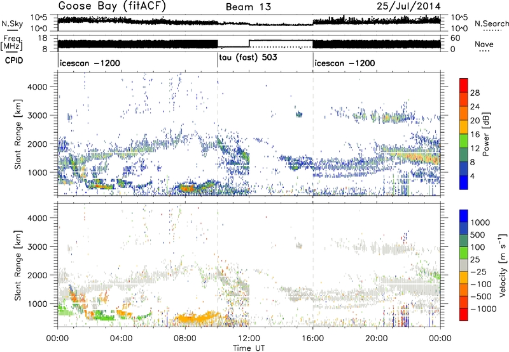Screen dimensions: 509x352
Task: Click the second 'icescan -1200' label after 16:00
Action: 345,63
